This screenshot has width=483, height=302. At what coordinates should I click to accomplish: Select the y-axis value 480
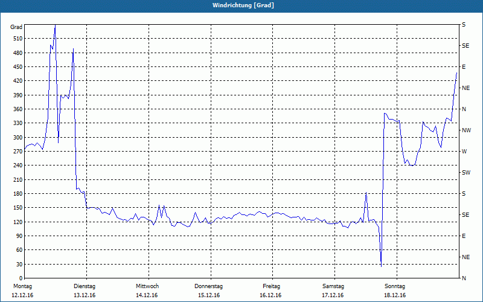tap(18, 53)
